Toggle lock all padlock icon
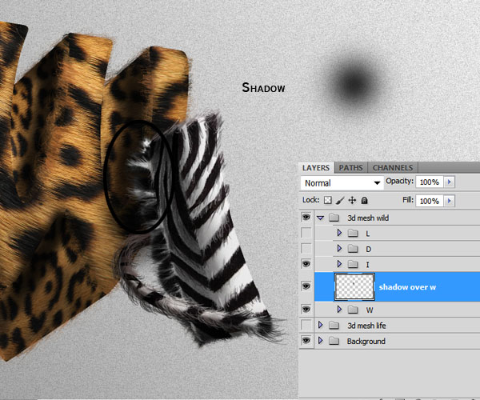This screenshot has width=480, height=400. click(x=364, y=201)
